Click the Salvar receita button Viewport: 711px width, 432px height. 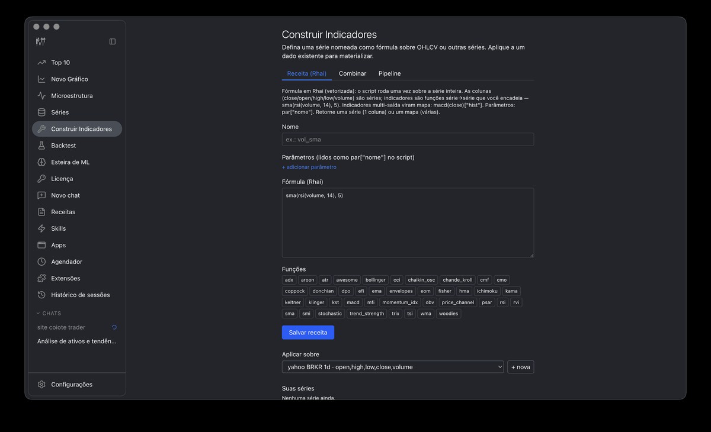click(308, 333)
